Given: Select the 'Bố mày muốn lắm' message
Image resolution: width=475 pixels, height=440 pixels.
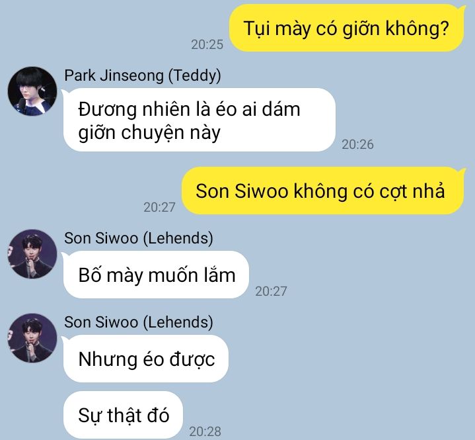Looking at the screenshot, I should coord(156,275).
